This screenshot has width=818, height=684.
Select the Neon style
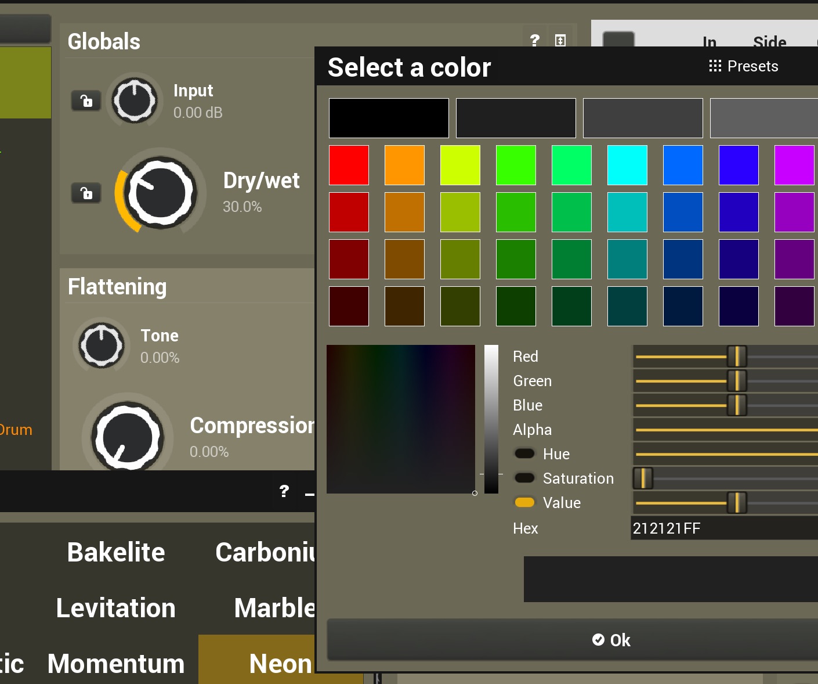coord(281,664)
